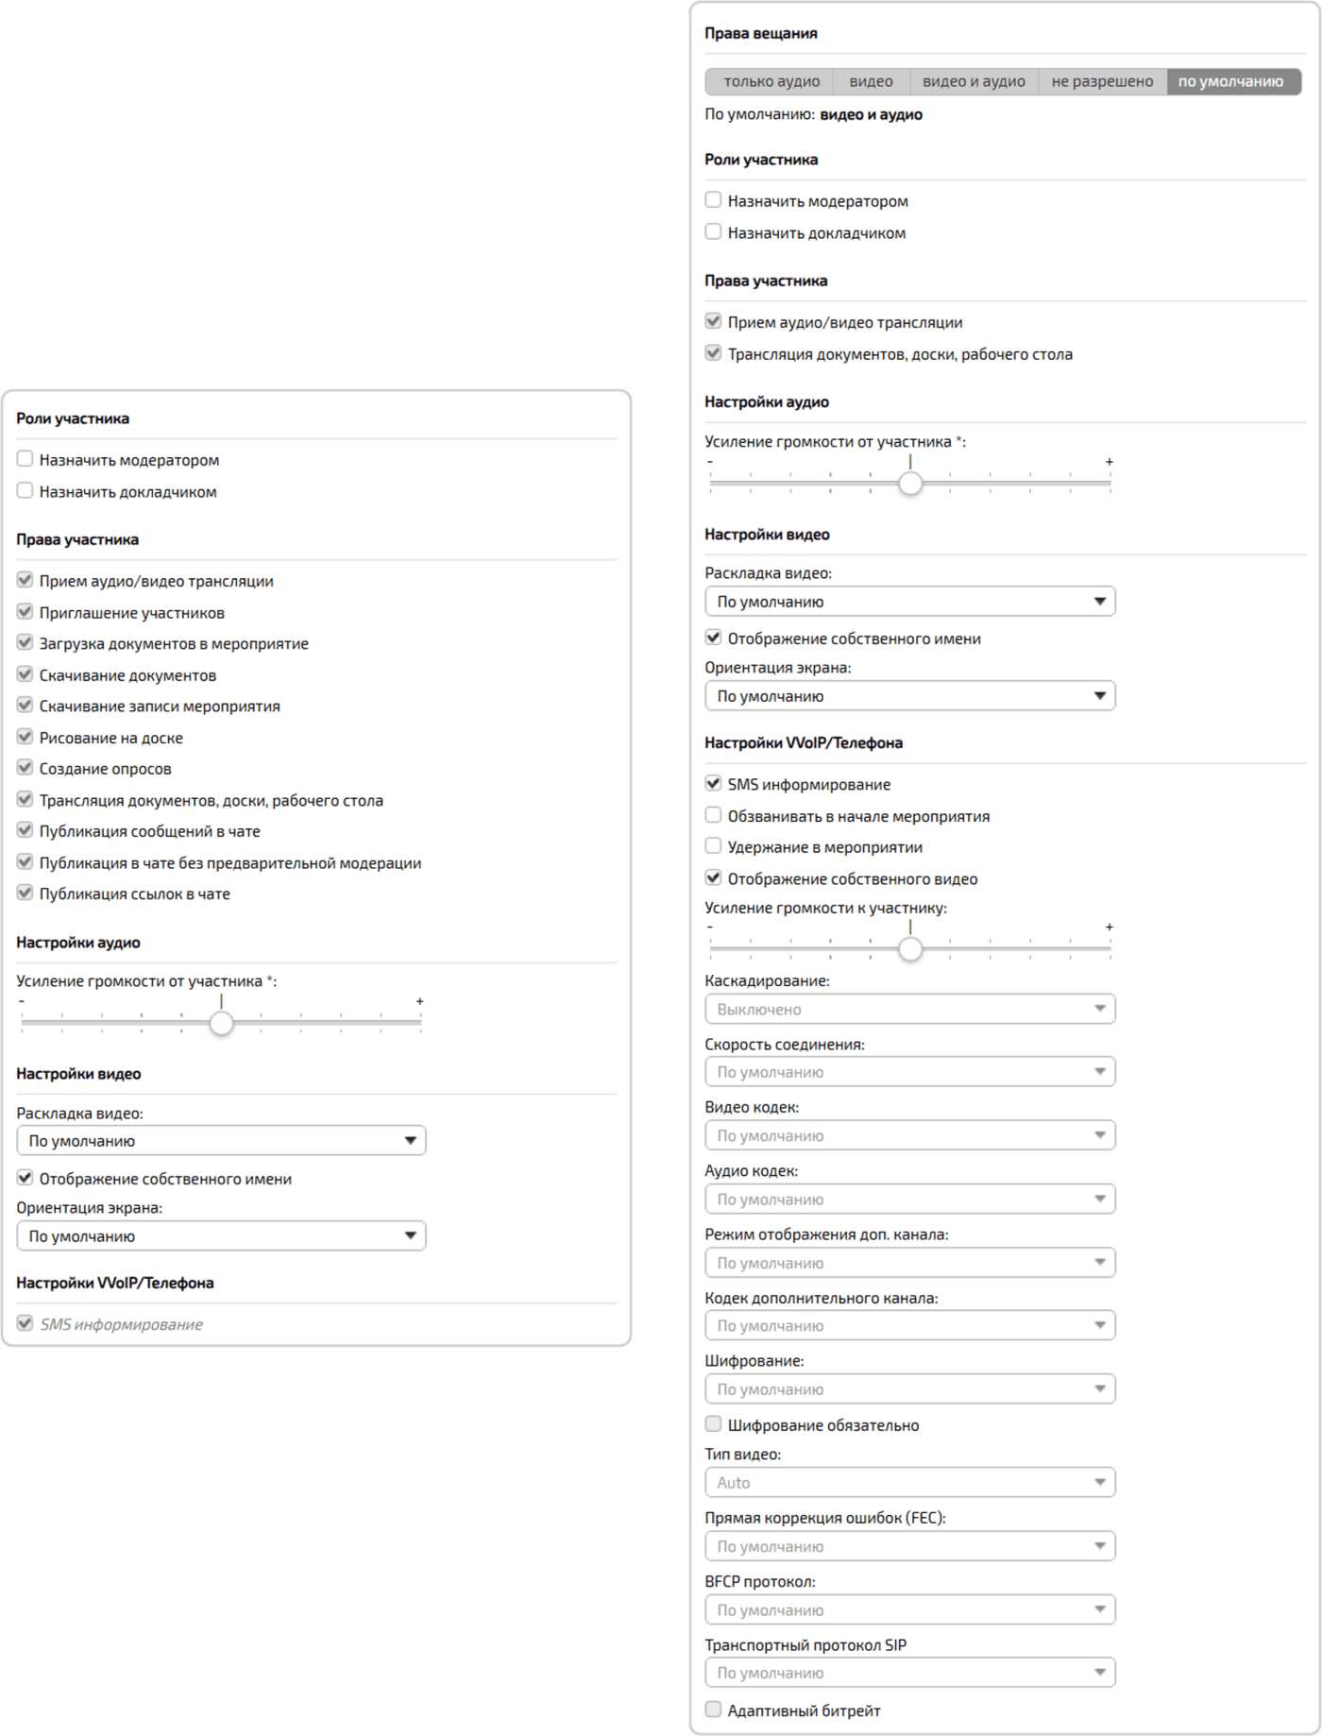This screenshot has width=1322, height=1736.
Task: Check 'Назначить докладчиком' in the left panel
Action: (25, 491)
